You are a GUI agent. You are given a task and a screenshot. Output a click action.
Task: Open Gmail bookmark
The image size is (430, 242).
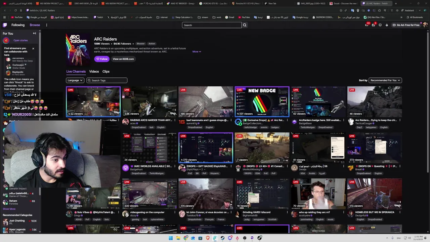[x=230, y=17]
